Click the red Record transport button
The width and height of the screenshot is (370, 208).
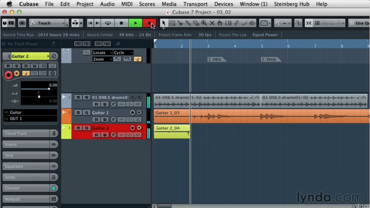point(149,23)
